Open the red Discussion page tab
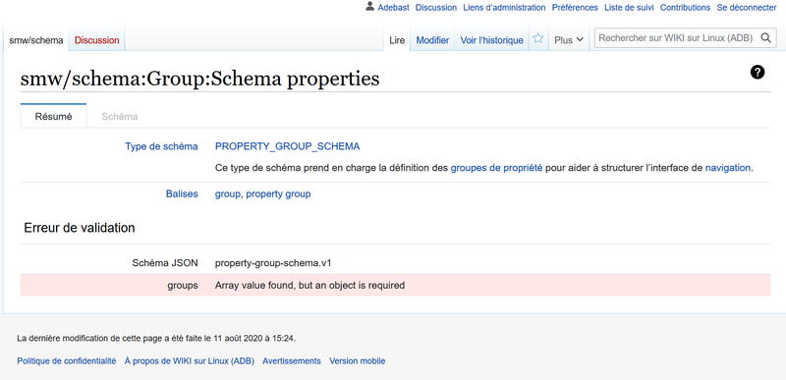Image resolution: width=786 pixels, height=380 pixels. (96, 40)
